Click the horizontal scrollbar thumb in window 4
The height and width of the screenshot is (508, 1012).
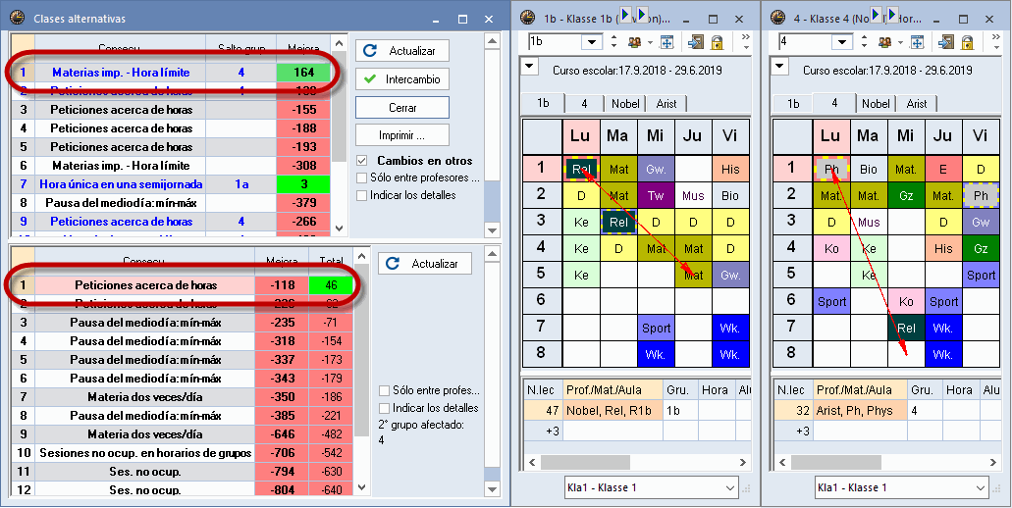point(835,462)
